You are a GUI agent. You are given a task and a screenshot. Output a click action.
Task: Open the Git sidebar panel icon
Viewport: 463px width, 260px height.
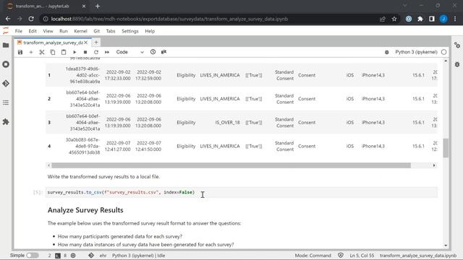(x=6, y=84)
